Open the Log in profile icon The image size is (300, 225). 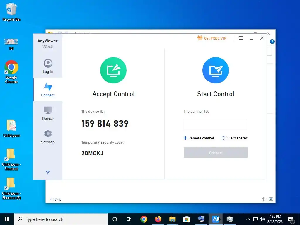coord(48,63)
